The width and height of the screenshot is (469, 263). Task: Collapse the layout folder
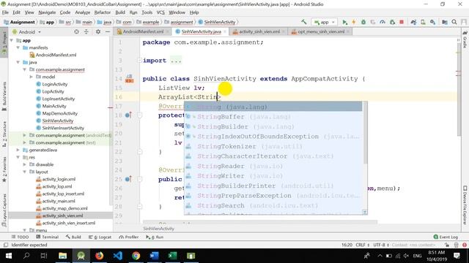click(25, 172)
